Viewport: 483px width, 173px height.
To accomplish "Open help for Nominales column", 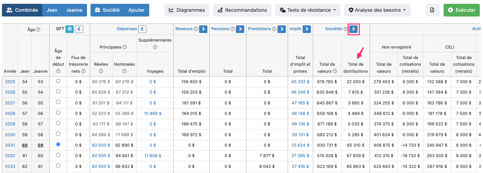I will pos(124,71).
